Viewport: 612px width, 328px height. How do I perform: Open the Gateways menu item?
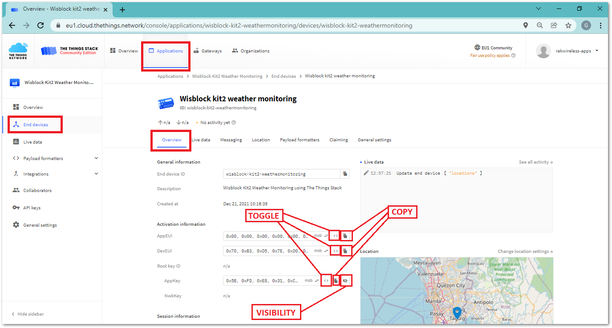point(207,51)
